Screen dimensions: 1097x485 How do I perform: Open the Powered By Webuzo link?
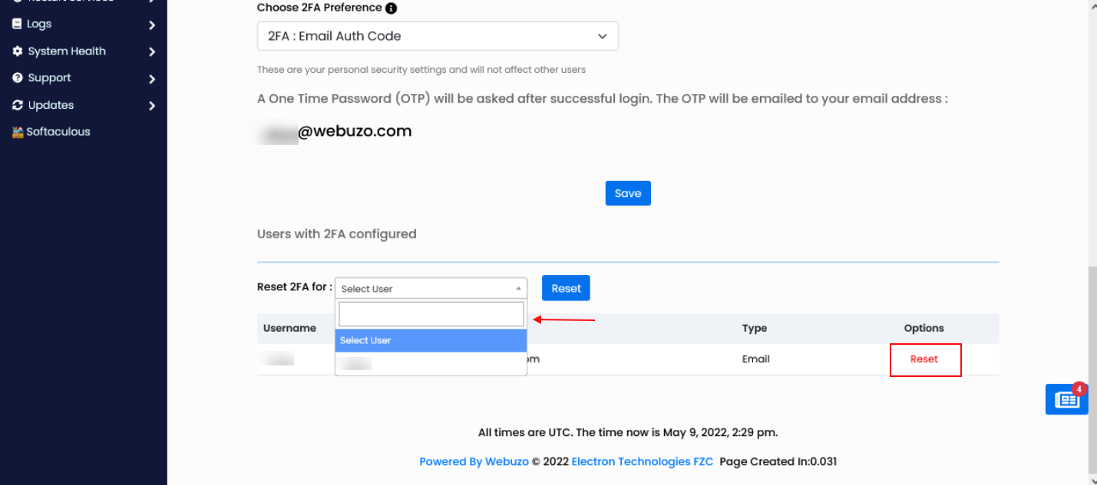[x=474, y=461]
